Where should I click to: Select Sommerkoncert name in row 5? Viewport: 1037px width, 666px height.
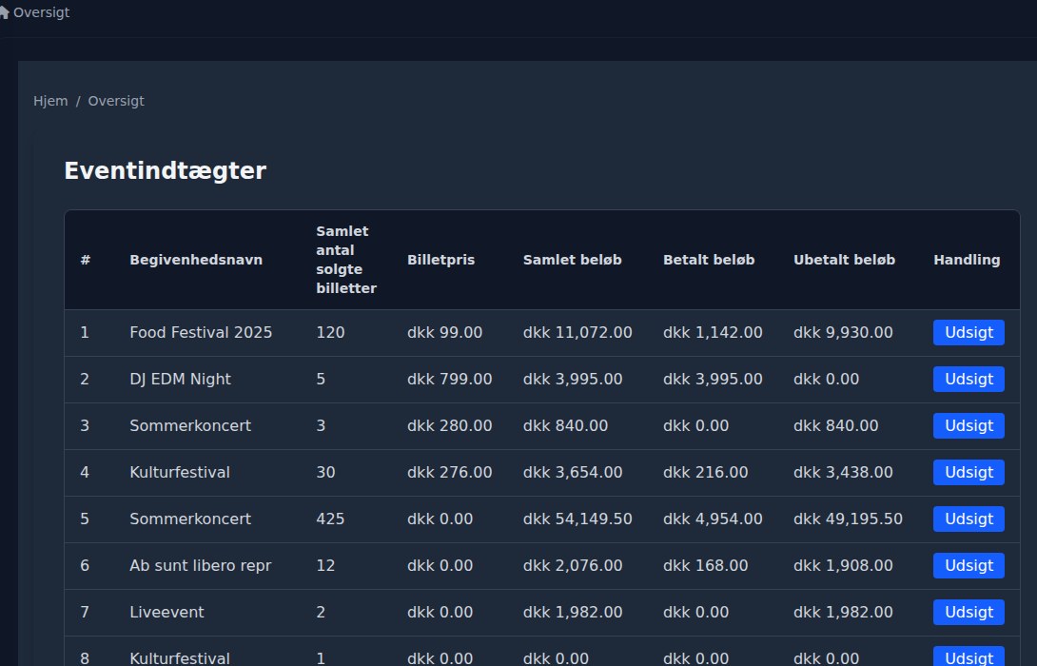coord(190,519)
